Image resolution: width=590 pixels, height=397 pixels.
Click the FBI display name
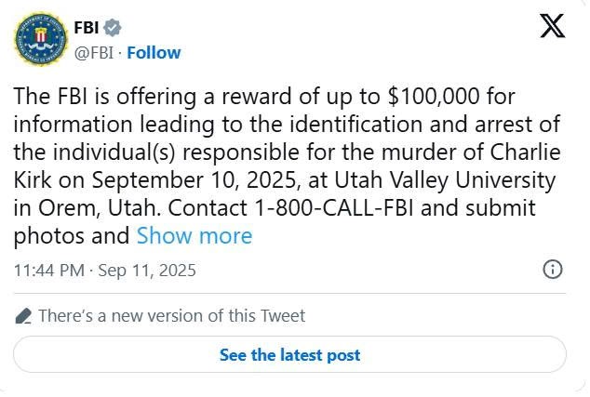[86, 28]
